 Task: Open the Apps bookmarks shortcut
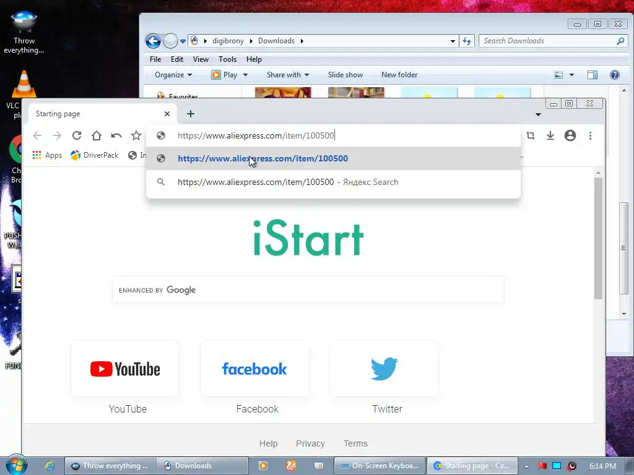coord(47,155)
